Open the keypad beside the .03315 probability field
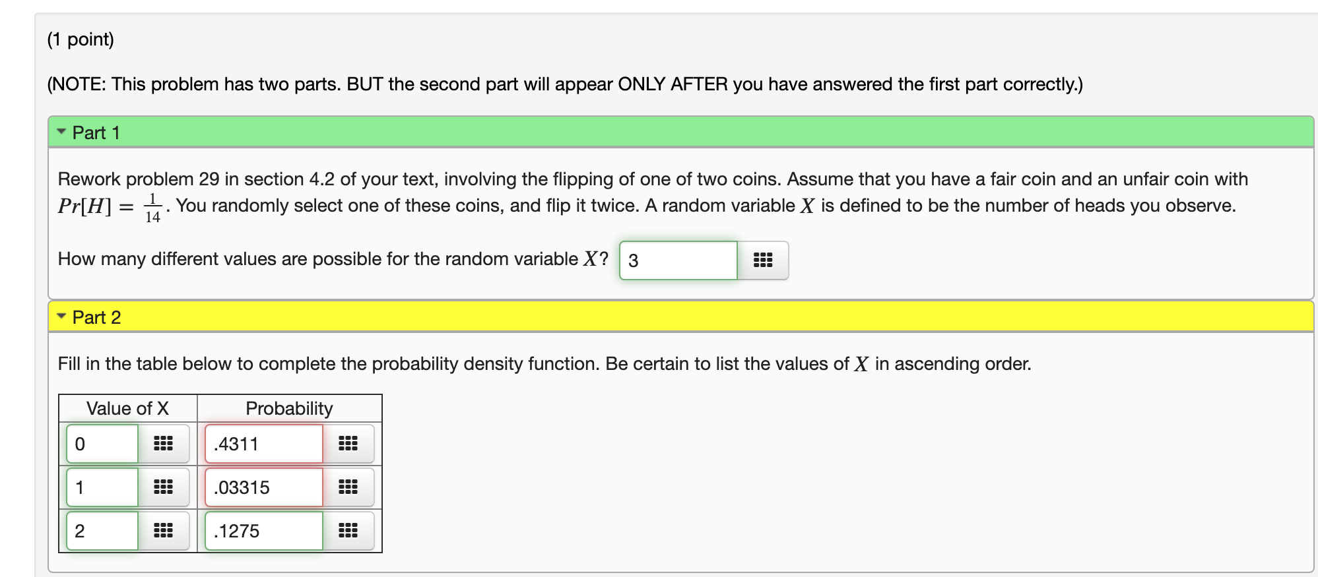This screenshot has height=577, width=1318. point(348,487)
